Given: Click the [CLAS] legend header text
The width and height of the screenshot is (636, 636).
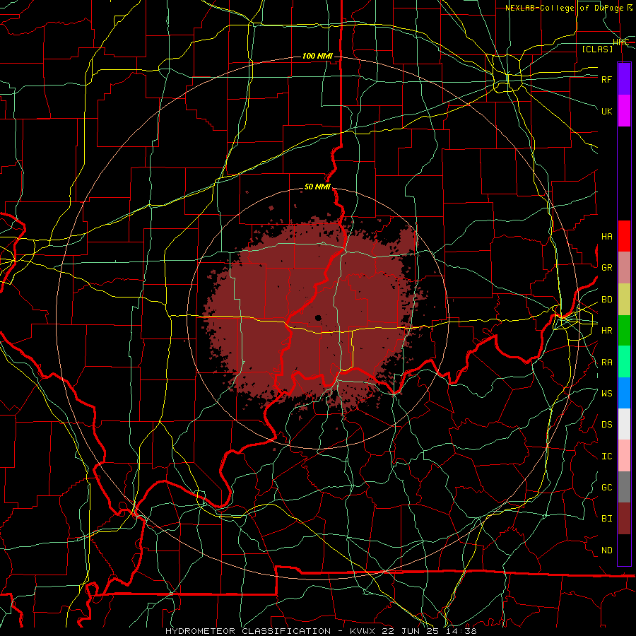Looking at the screenshot, I should pos(597,49).
